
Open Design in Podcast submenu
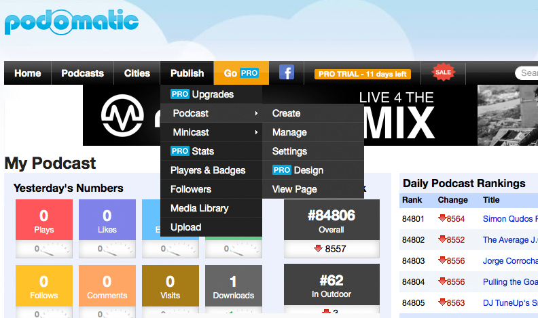313,170
